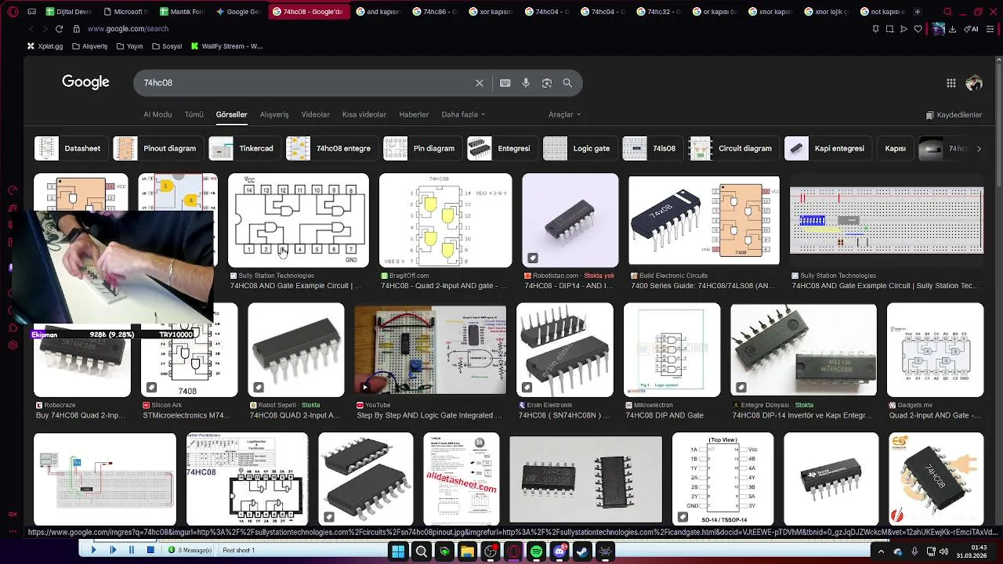Image resolution: width=1003 pixels, height=564 pixels.
Task: Open Entegre Dünyası 74HC08 DIP-14 image
Action: click(x=803, y=351)
